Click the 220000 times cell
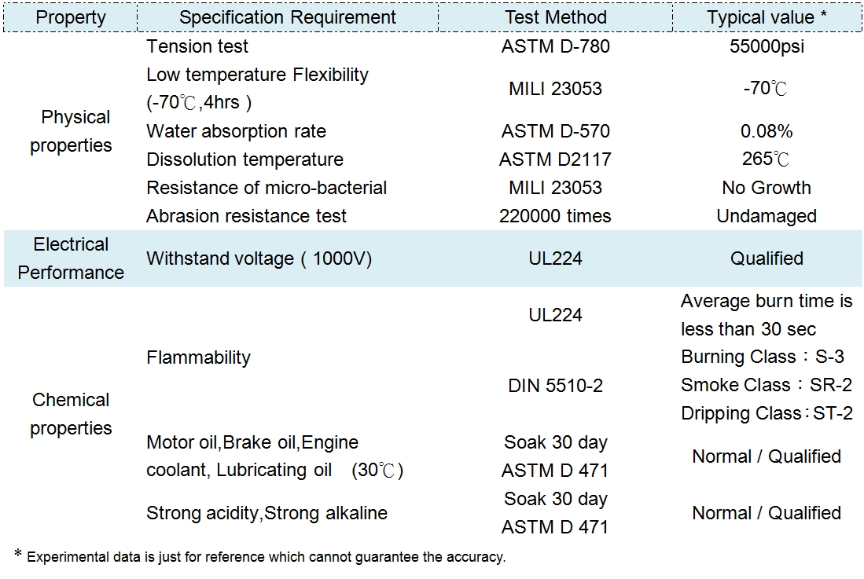The image size is (864, 579). pos(555,216)
